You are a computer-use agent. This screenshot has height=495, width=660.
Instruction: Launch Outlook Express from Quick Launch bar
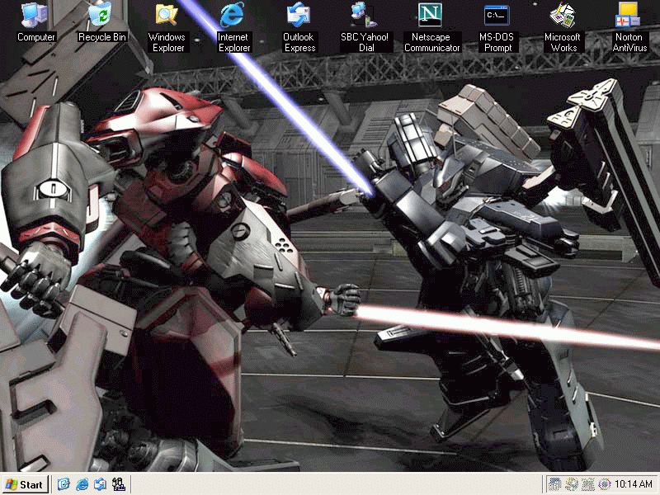pos(100,484)
